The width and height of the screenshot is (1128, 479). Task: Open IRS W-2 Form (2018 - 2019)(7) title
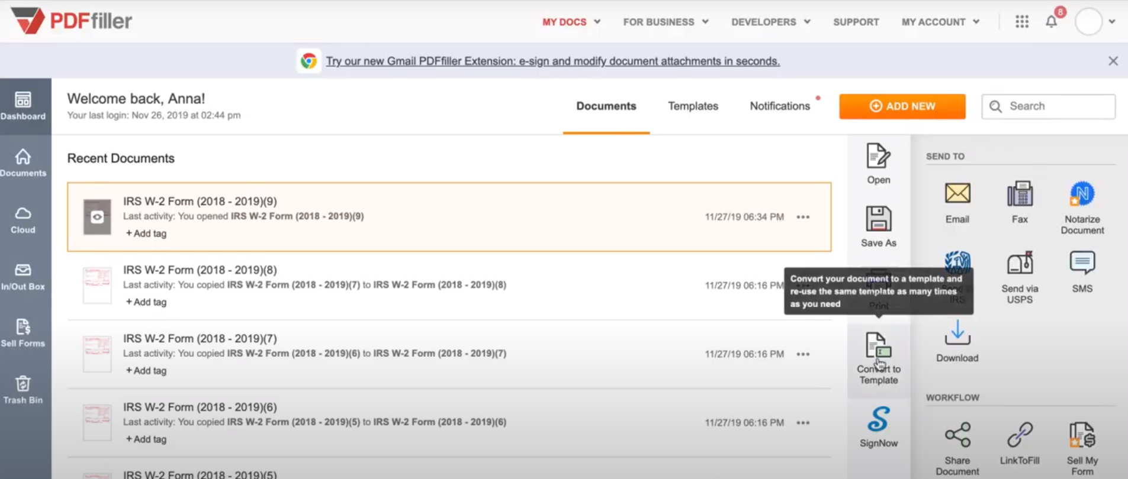(x=200, y=339)
